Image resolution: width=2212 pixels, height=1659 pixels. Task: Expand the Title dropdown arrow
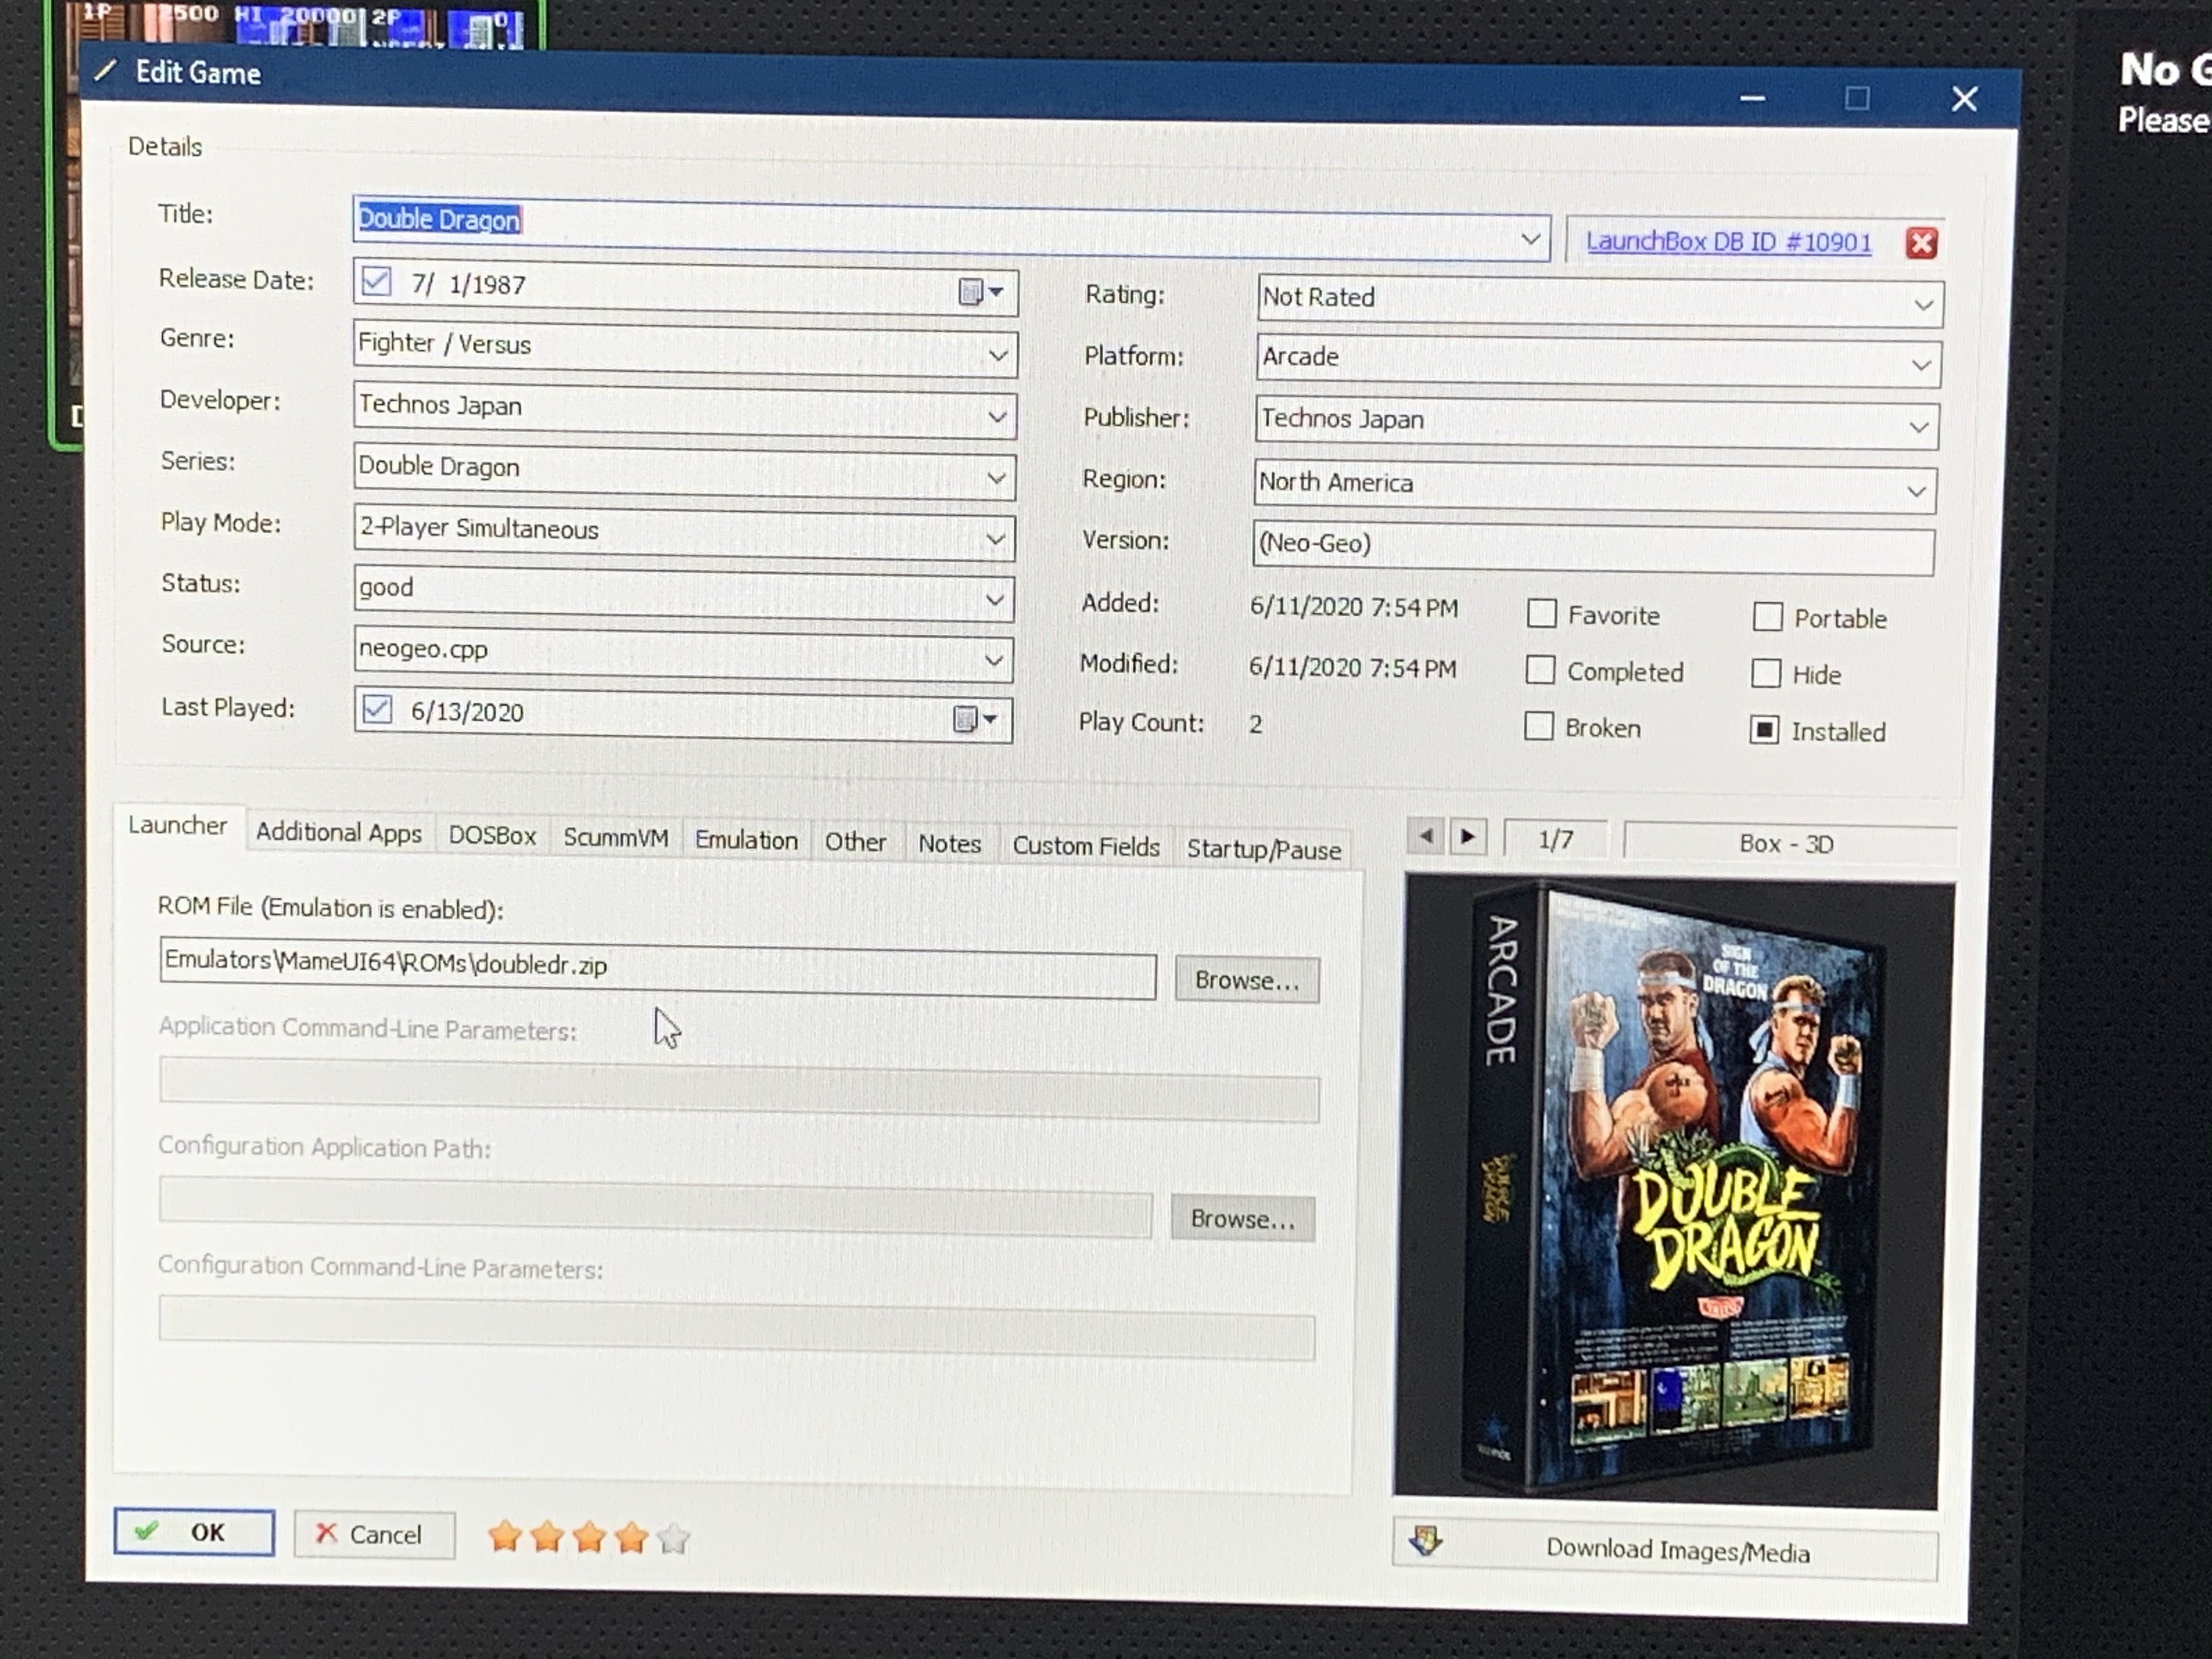pyautogui.click(x=1530, y=239)
